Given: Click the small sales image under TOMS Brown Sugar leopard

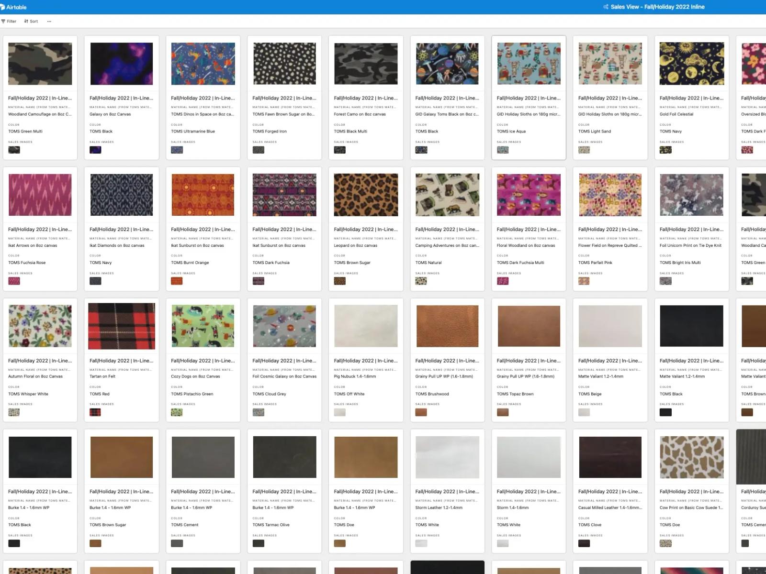Looking at the screenshot, I should (340, 281).
